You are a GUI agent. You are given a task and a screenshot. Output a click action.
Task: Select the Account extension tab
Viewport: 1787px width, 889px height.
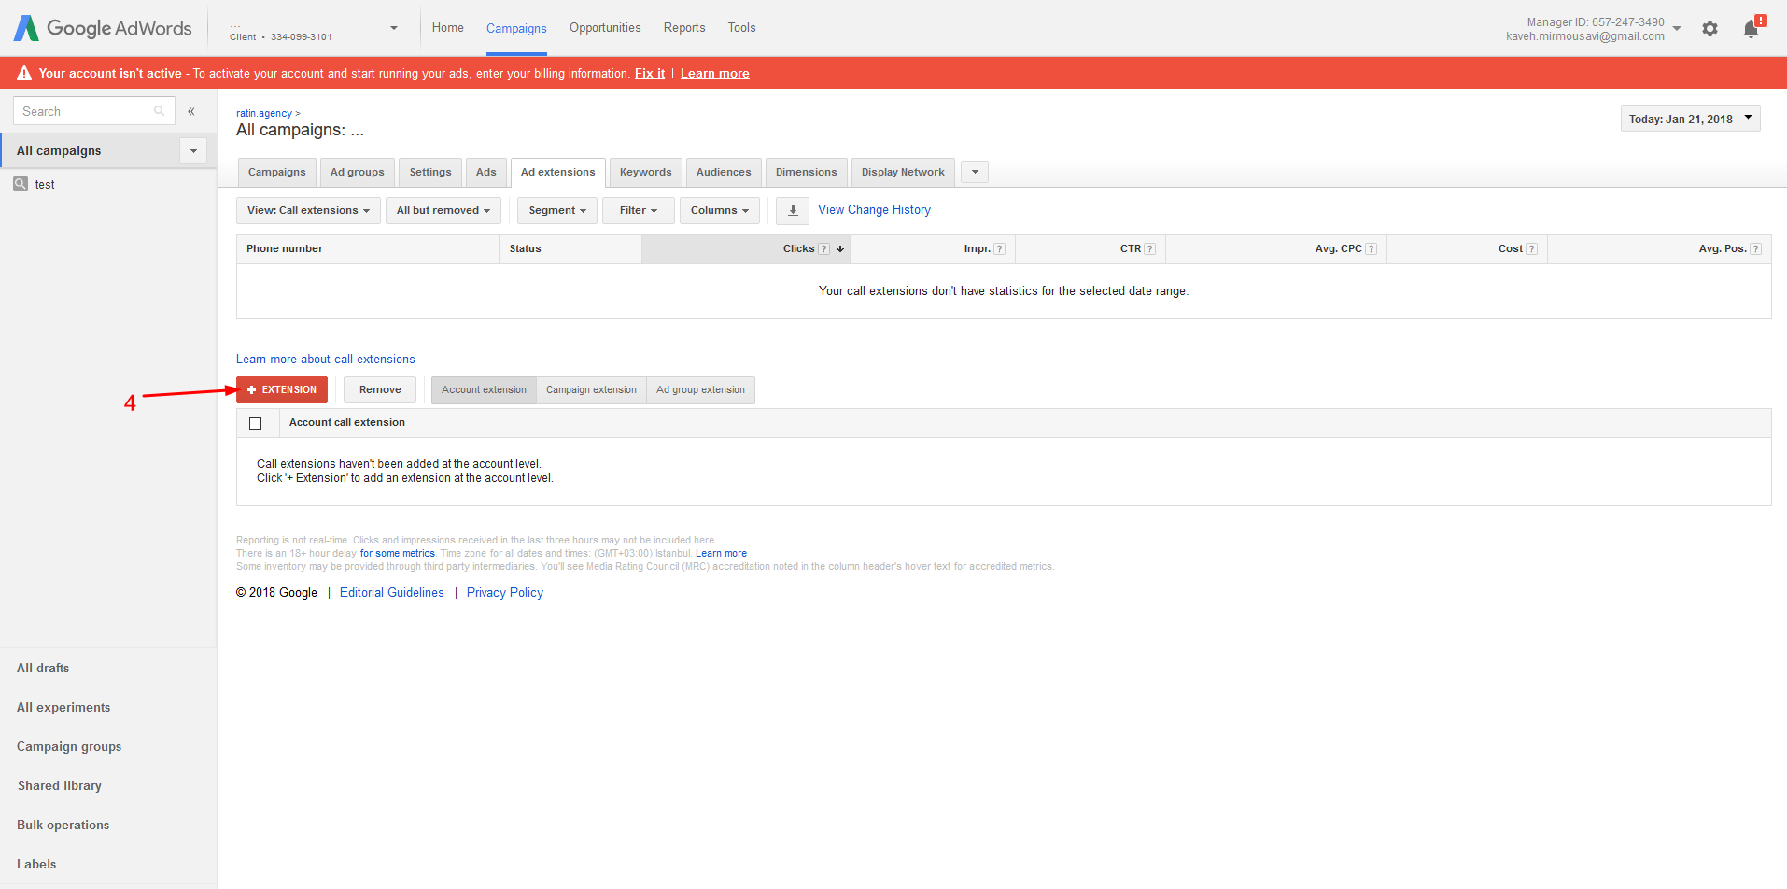484,390
